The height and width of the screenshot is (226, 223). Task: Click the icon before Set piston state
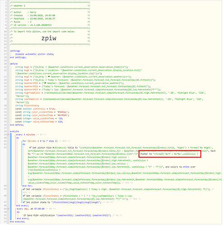click(24, 202)
